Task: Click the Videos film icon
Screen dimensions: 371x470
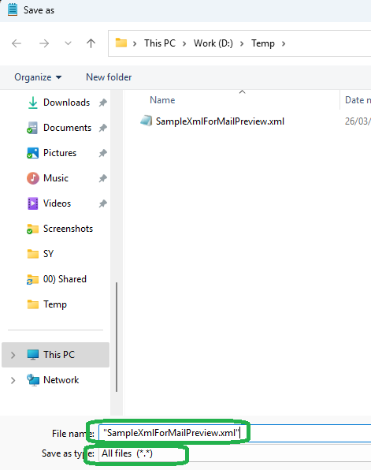Action: coord(32,203)
